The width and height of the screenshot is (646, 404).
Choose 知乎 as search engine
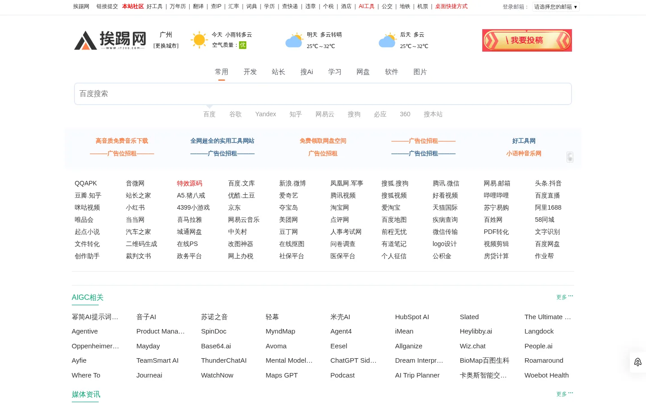pyautogui.click(x=296, y=114)
